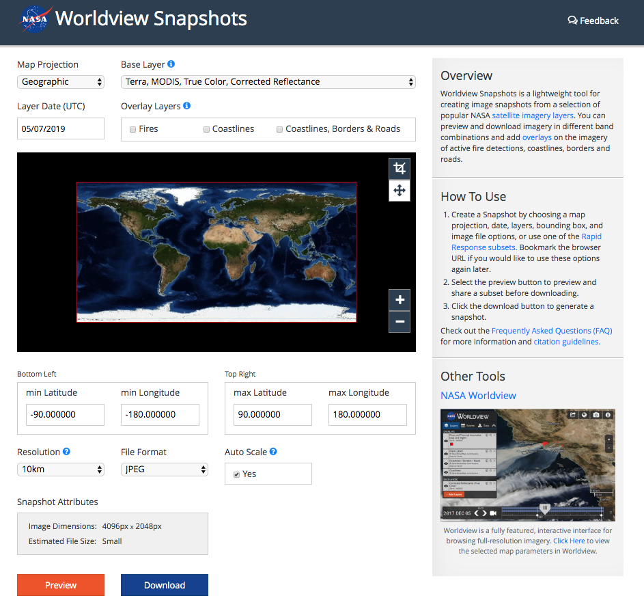Click the NASA logo in header
The image size is (644, 611).
pos(36,19)
